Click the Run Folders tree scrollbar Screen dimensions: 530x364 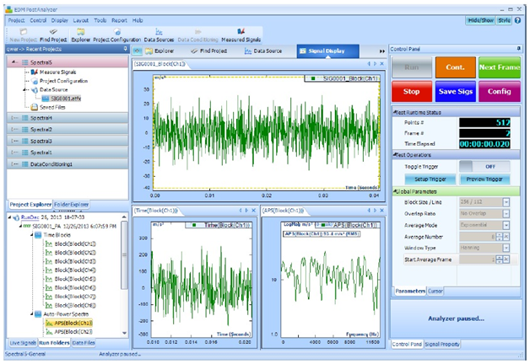[x=124, y=255]
